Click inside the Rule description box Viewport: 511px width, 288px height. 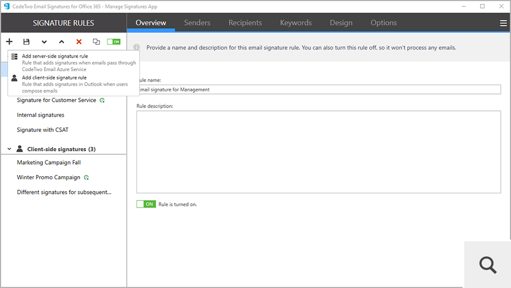[319, 152]
